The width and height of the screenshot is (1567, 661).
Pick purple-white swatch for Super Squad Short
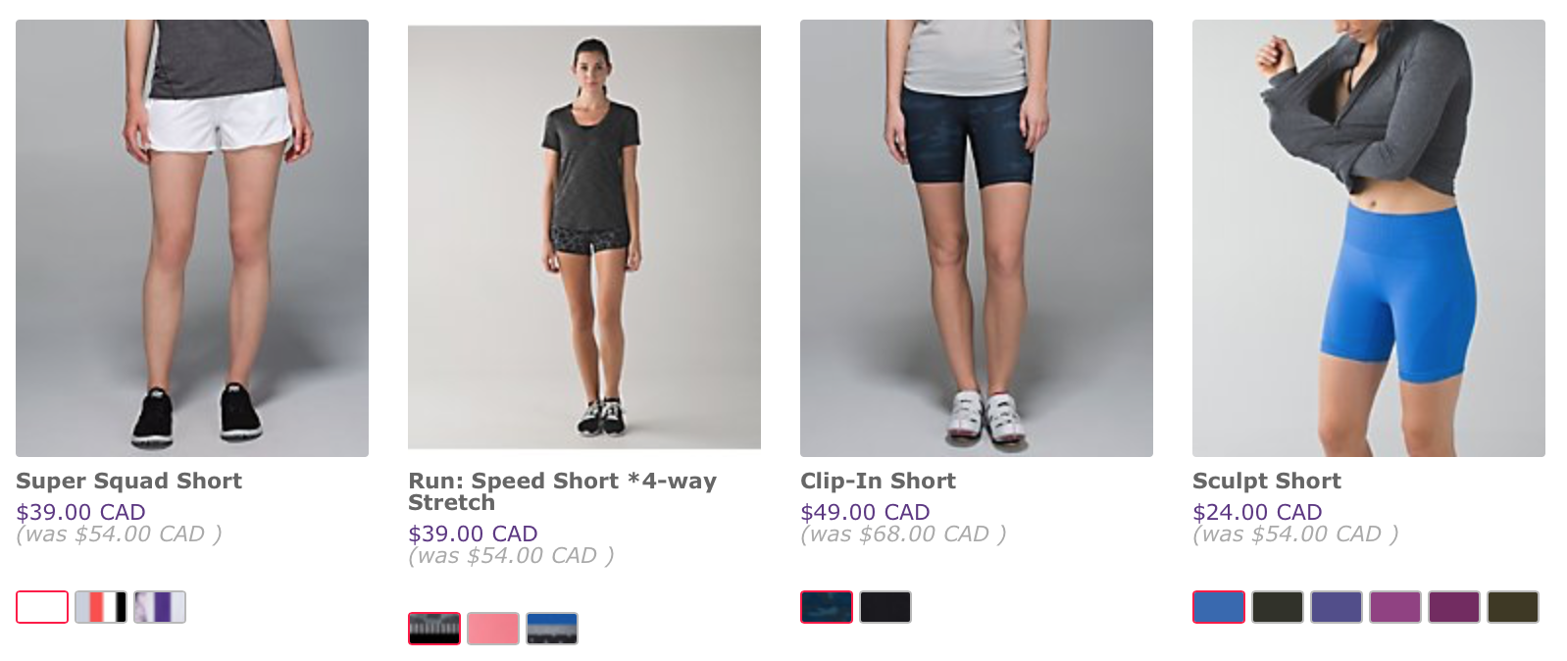pyautogui.click(x=160, y=607)
